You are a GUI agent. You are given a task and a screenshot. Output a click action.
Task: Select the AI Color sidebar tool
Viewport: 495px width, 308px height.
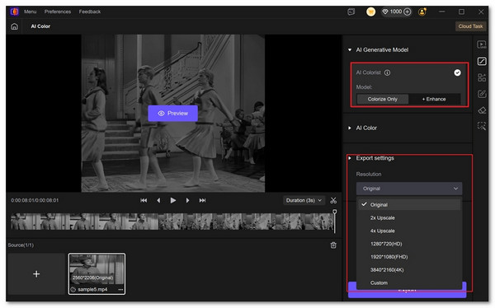tap(482, 61)
